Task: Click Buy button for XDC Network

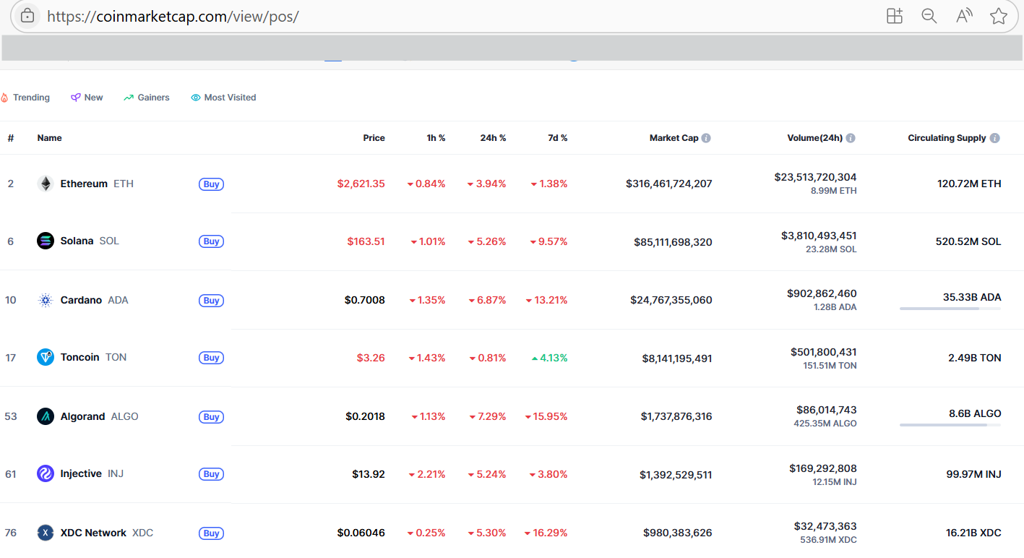Action: point(211,533)
